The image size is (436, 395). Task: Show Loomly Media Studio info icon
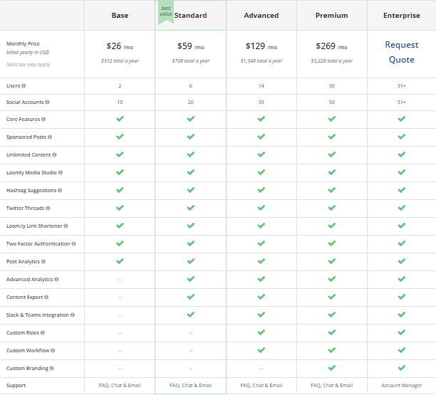[60, 173]
